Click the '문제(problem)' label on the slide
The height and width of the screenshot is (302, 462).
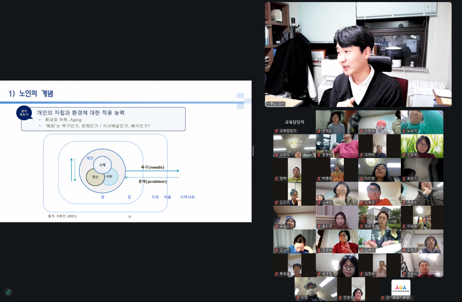click(153, 182)
